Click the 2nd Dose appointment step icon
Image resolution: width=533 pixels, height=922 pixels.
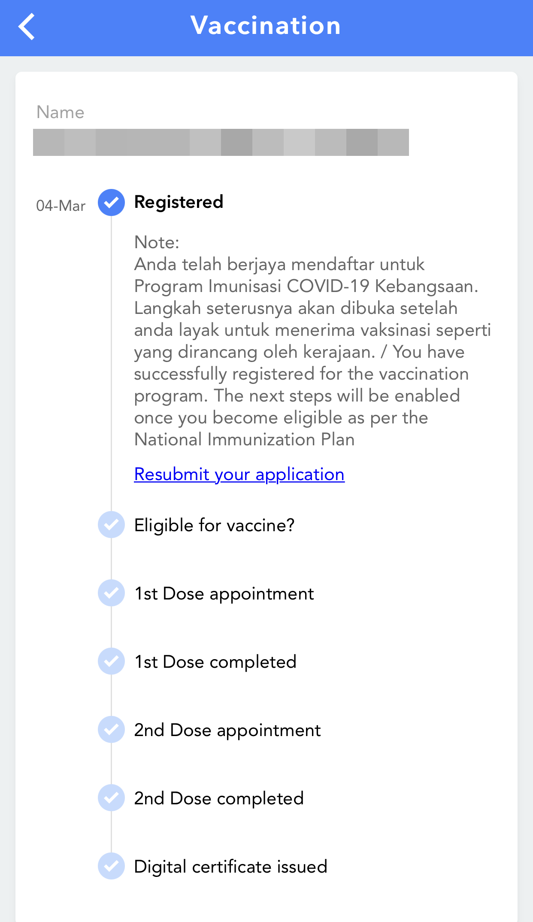(111, 730)
